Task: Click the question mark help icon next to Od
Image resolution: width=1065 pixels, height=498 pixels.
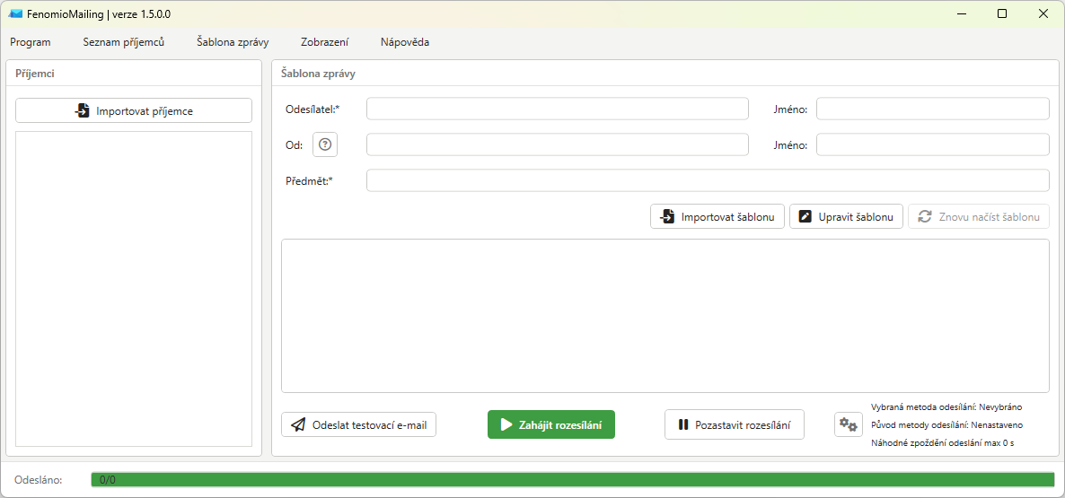Action: coord(325,144)
